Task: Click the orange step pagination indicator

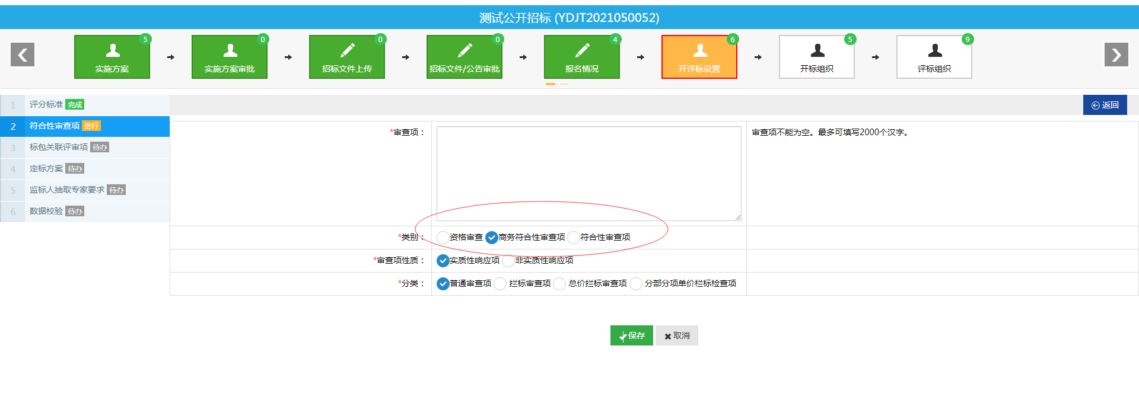Action: pyautogui.click(x=551, y=84)
